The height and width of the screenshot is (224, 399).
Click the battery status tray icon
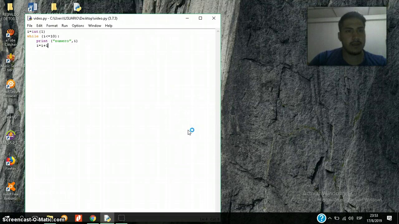click(x=337, y=218)
